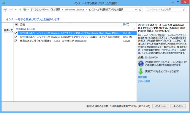
Task: Open the Windows Update breadcrumb
Action: [x=74, y=9]
